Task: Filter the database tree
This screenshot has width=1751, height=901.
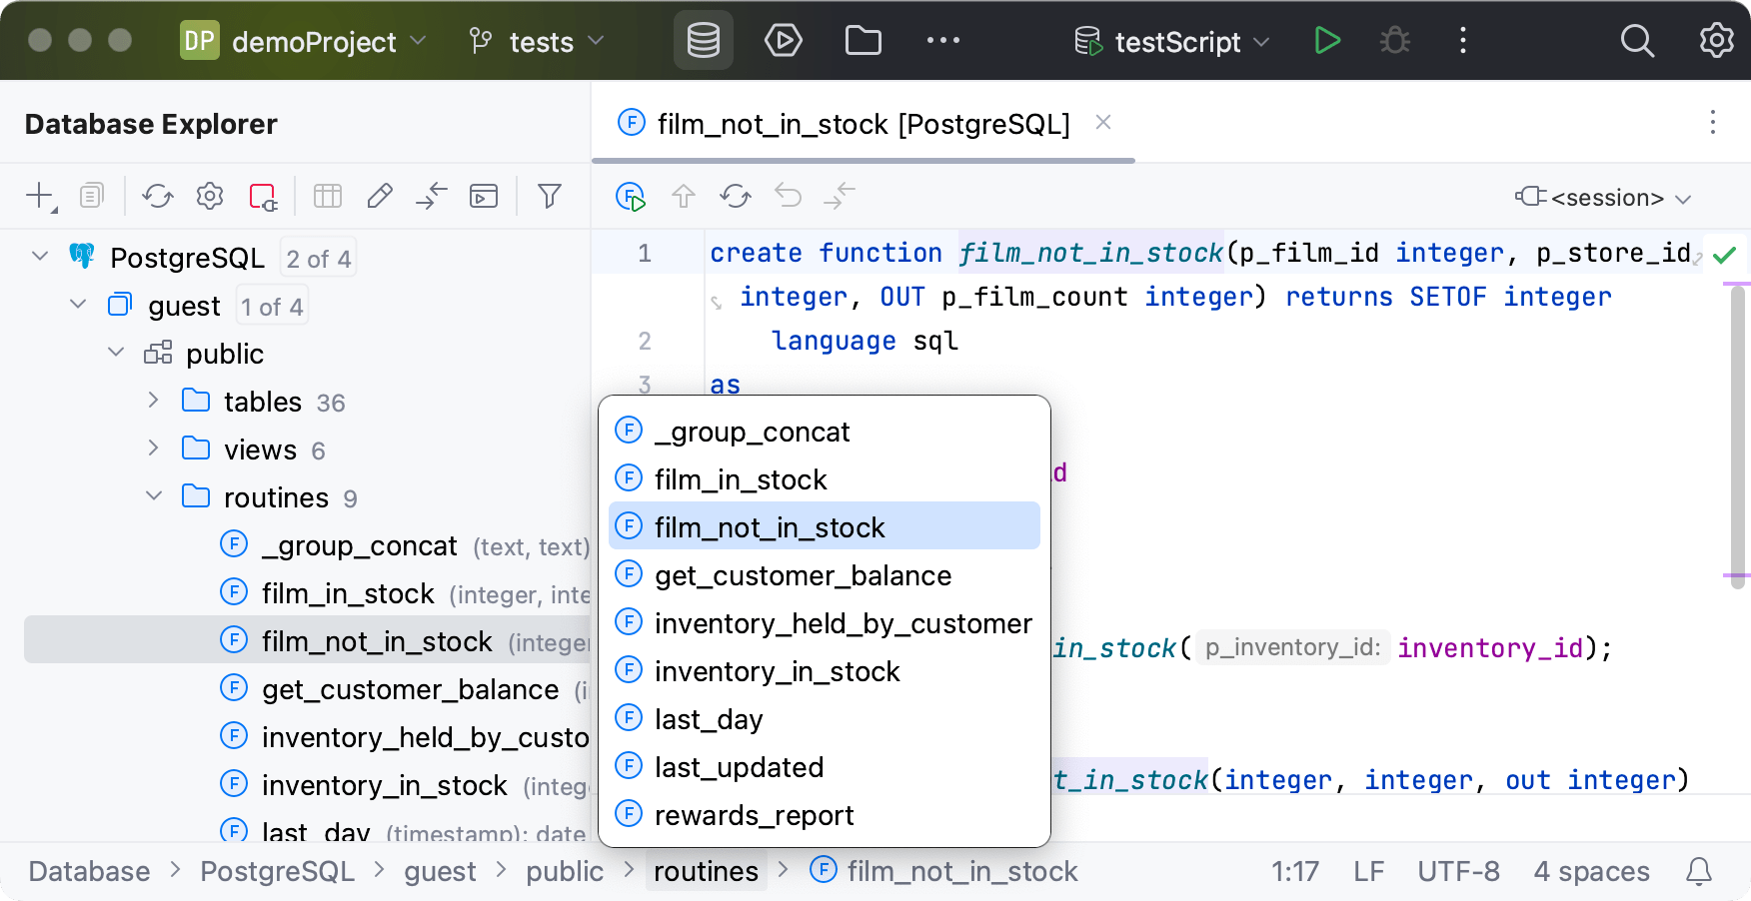Action: click(x=549, y=196)
